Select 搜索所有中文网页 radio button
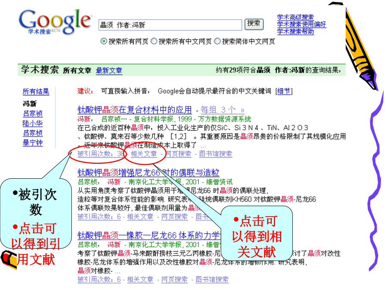This screenshot has height=290, width=387. [154, 41]
